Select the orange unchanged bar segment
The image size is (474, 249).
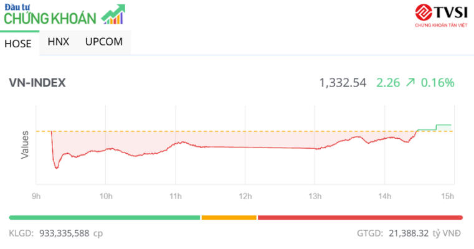pos(229,218)
